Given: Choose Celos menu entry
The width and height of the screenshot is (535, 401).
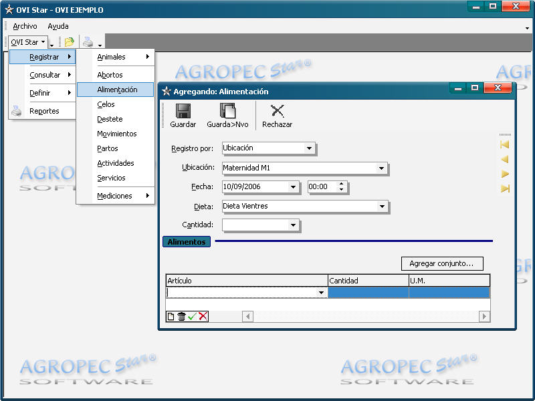Looking at the screenshot, I should click(x=116, y=104).
